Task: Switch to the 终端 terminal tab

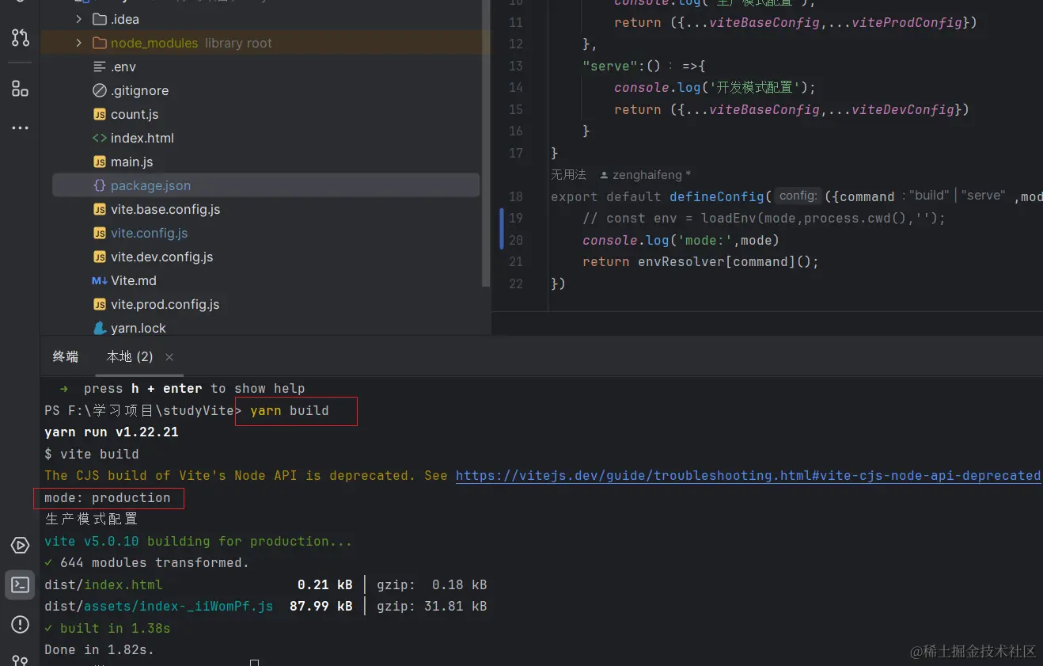Action: (x=66, y=356)
